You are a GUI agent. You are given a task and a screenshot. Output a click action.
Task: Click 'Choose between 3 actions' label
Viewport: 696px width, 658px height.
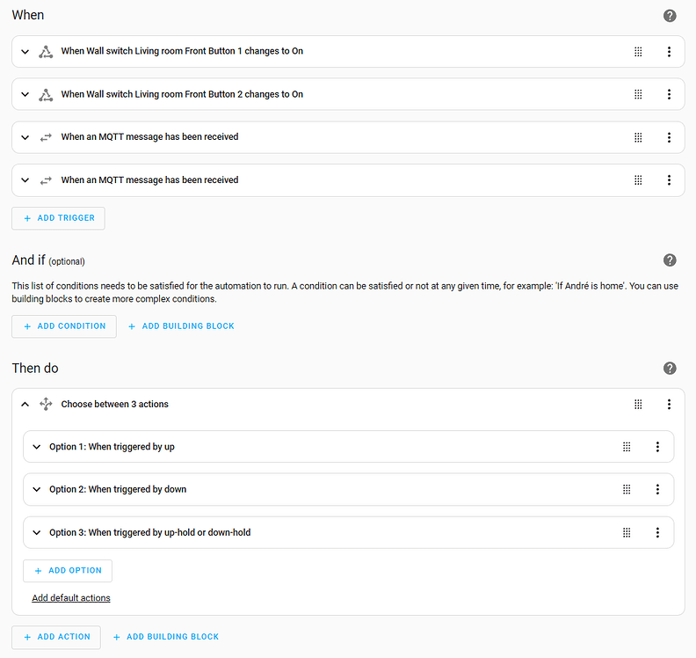[114, 405]
